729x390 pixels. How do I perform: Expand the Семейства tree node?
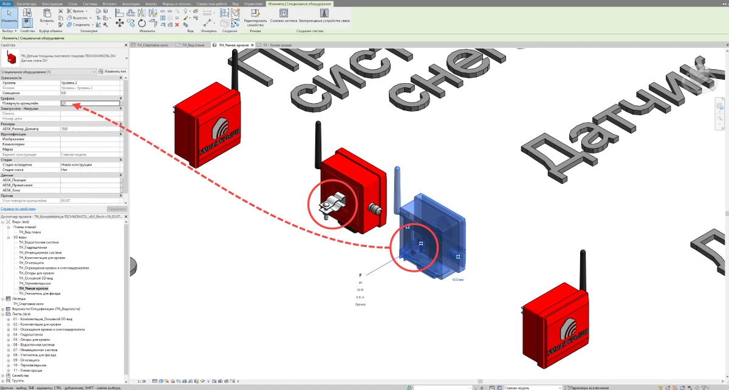coord(2,375)
